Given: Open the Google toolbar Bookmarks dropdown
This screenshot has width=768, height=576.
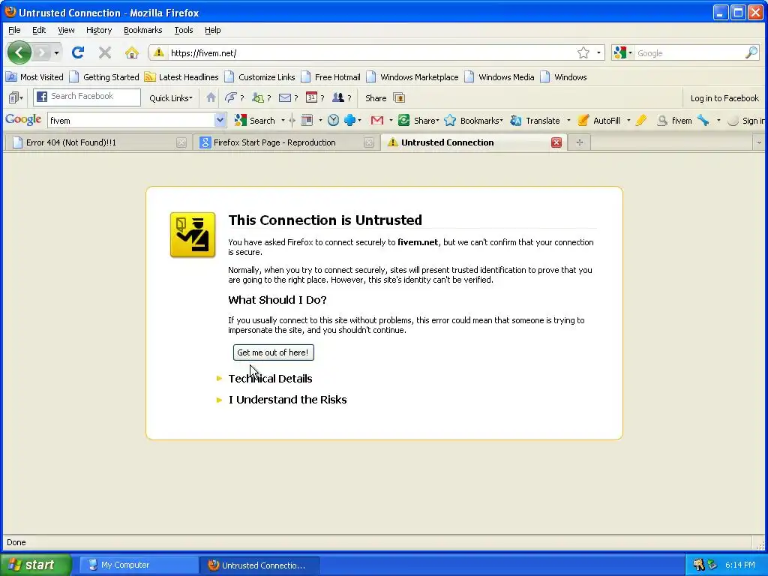Looking at the screenshot, I should coord(474,121).
